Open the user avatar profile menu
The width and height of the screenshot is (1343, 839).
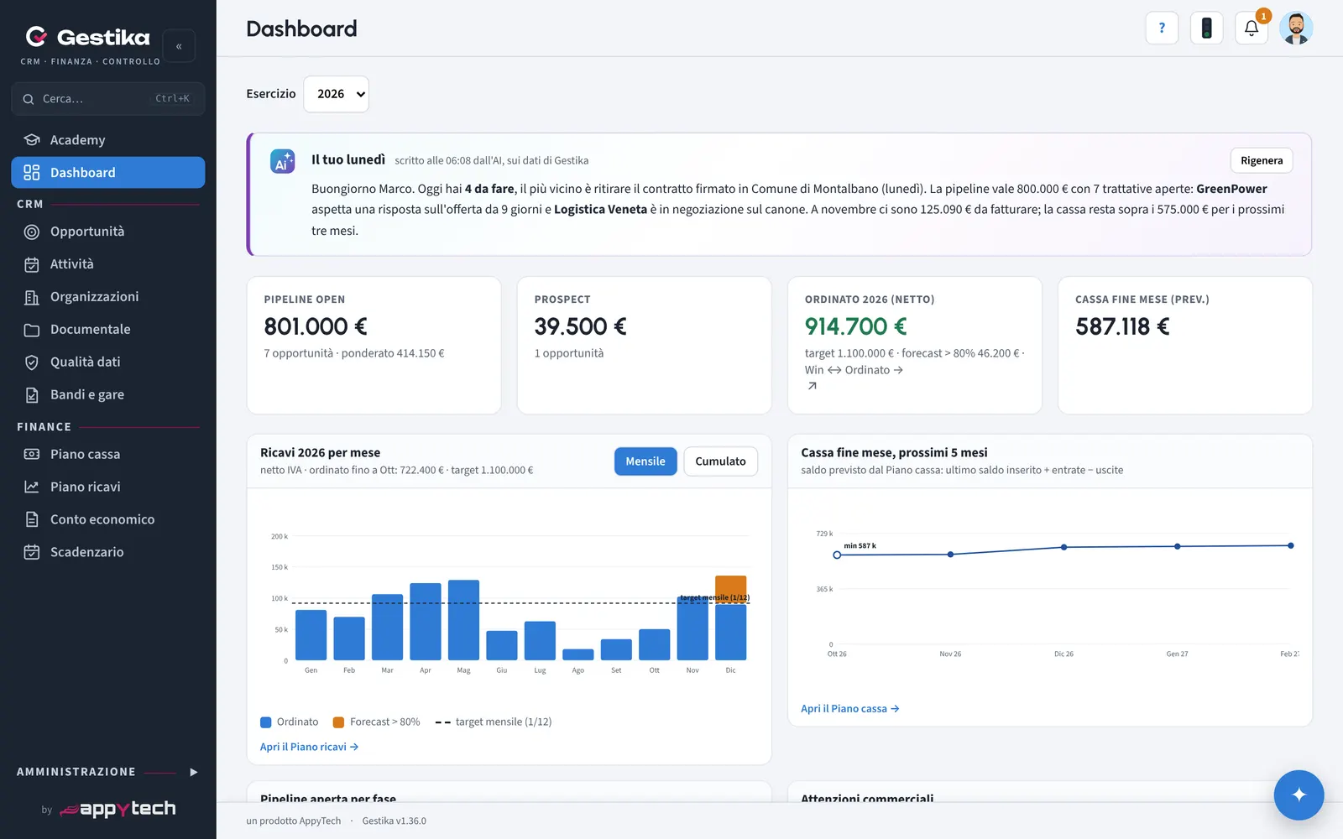click(1296, 28)
